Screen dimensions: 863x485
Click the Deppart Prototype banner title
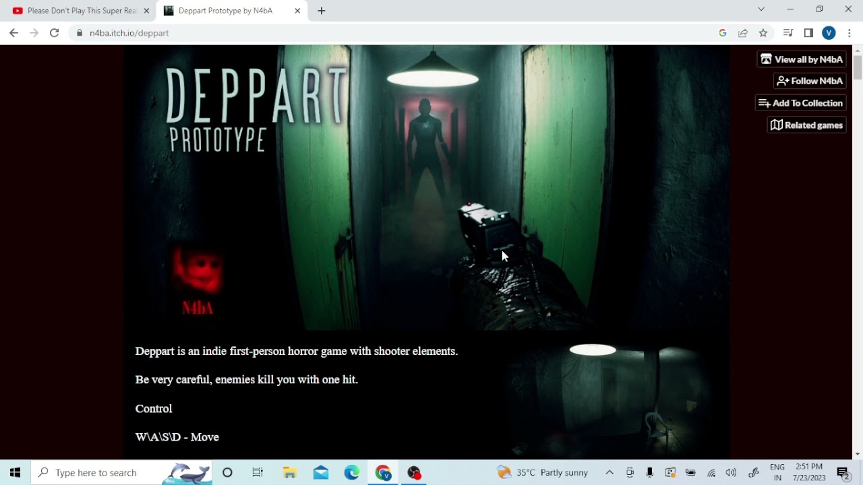click(256, 109)
